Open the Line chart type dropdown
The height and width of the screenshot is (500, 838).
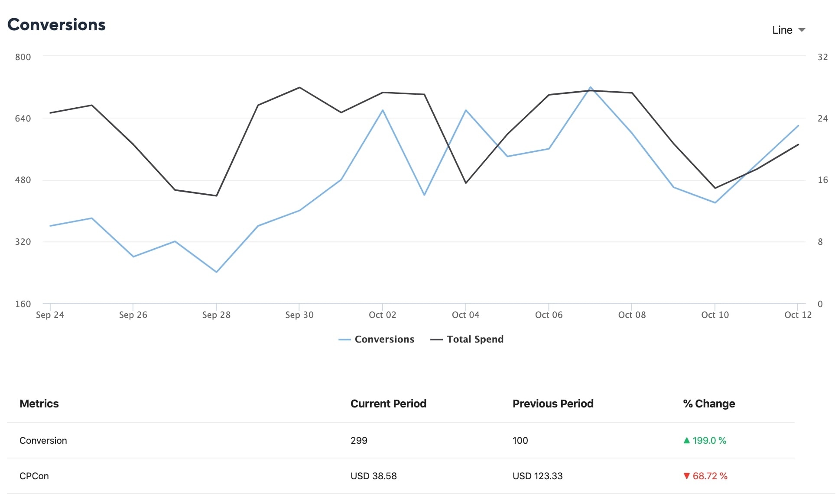(783, 30)
